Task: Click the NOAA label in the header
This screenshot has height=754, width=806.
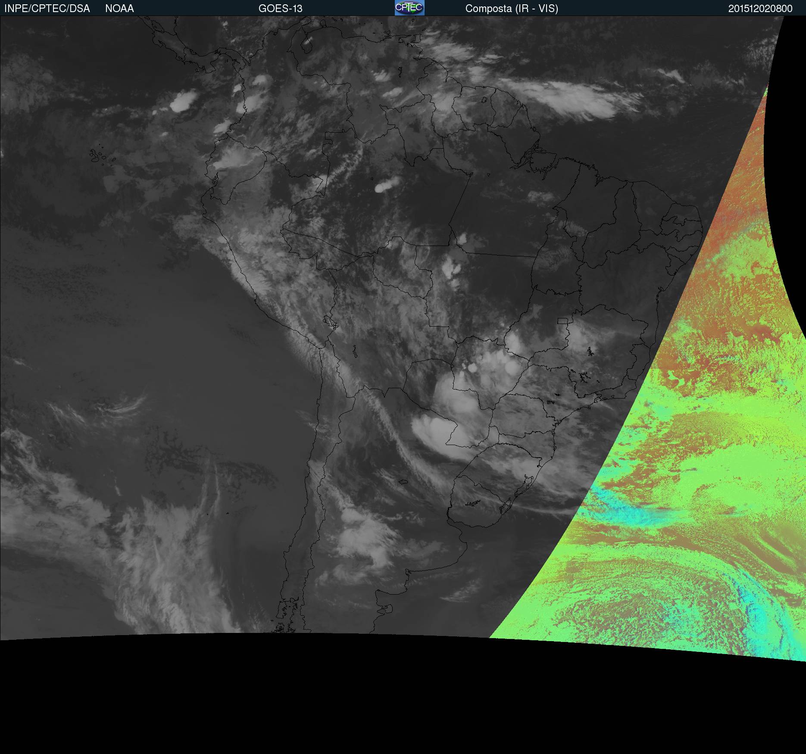Action: pos(119,9)
